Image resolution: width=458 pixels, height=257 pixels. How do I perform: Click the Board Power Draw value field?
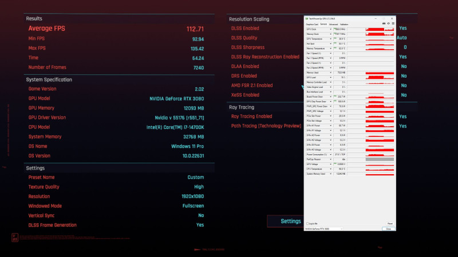click(339, 97)
